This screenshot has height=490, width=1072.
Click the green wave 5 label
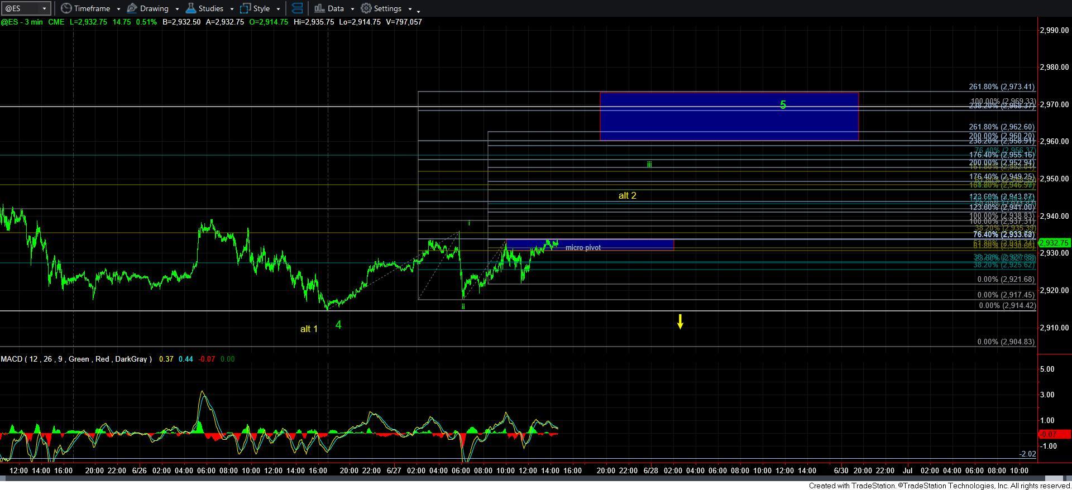coord(783,105)
